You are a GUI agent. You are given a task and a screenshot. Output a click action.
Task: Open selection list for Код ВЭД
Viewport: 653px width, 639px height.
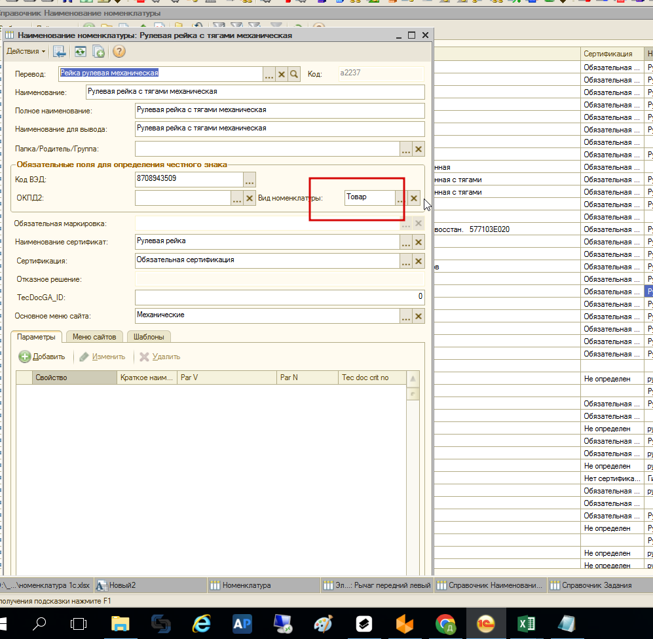[250, 180]
